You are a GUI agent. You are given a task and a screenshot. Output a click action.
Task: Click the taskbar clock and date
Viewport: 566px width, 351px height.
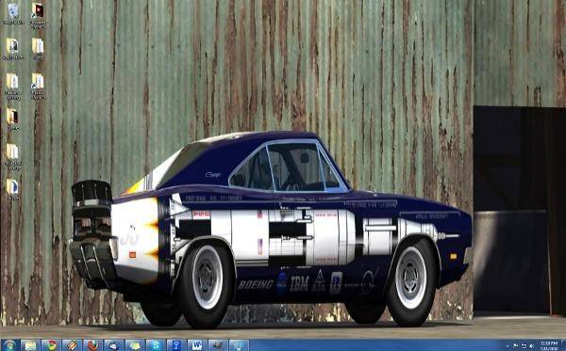click(549, 345)
